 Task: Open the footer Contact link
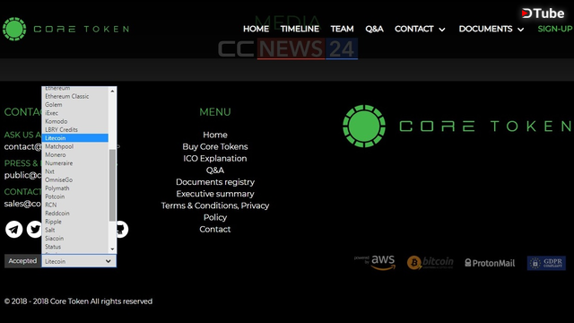(215, 230)
